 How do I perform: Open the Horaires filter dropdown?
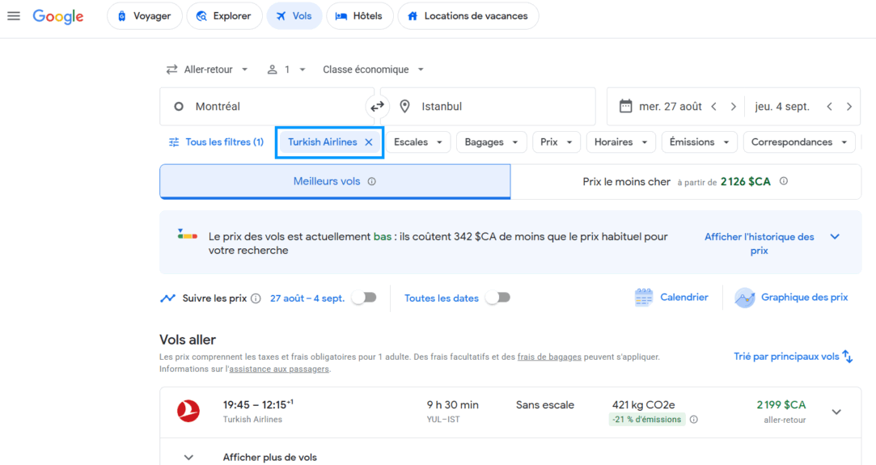(x=620, y=142)
